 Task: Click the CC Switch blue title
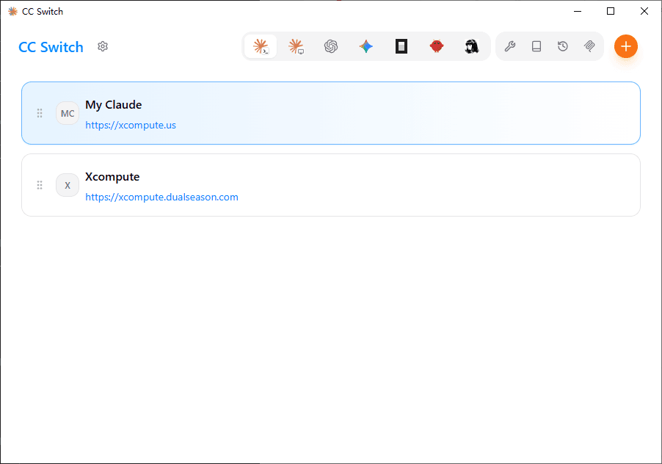[51, 47]
